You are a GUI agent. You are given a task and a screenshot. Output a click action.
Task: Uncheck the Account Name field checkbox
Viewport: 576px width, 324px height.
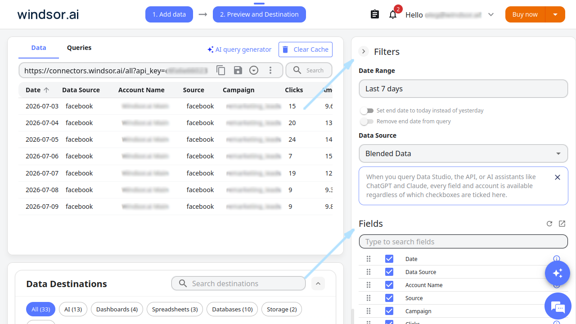(x=389, y=285)
